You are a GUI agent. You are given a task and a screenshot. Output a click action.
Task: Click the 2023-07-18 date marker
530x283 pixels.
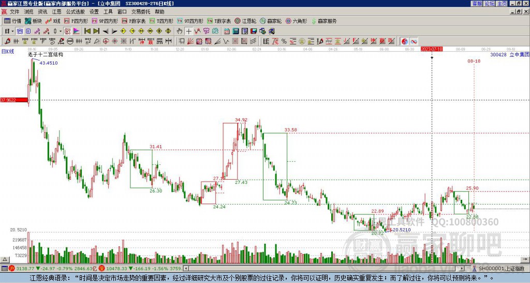tap(432, 49)
